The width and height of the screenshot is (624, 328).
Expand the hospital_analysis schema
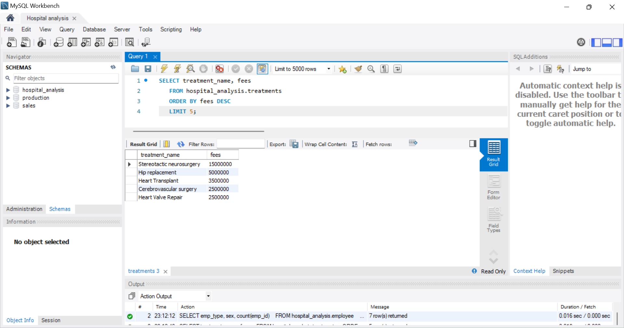(8, 90)
